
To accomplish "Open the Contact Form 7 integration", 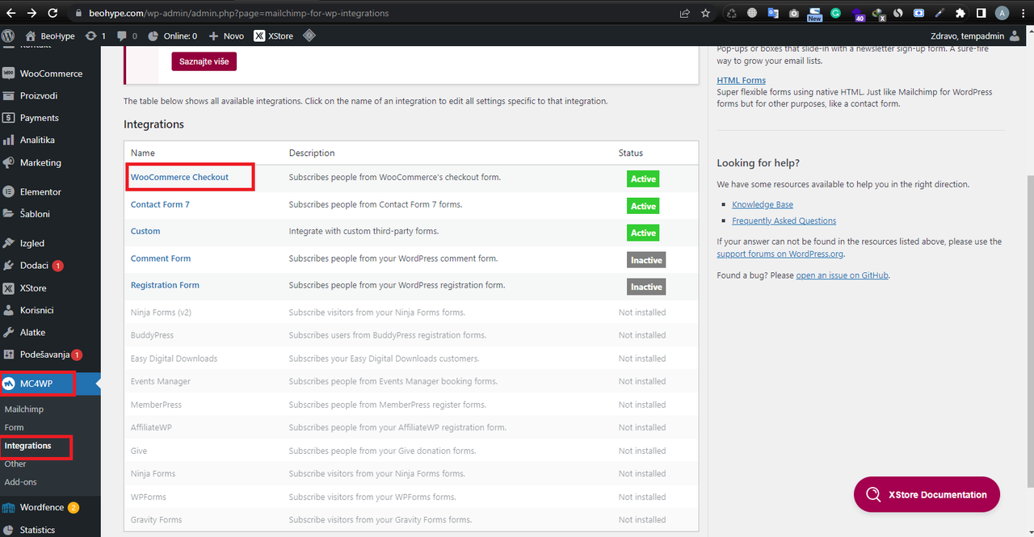I will click(x=160, y=204).
